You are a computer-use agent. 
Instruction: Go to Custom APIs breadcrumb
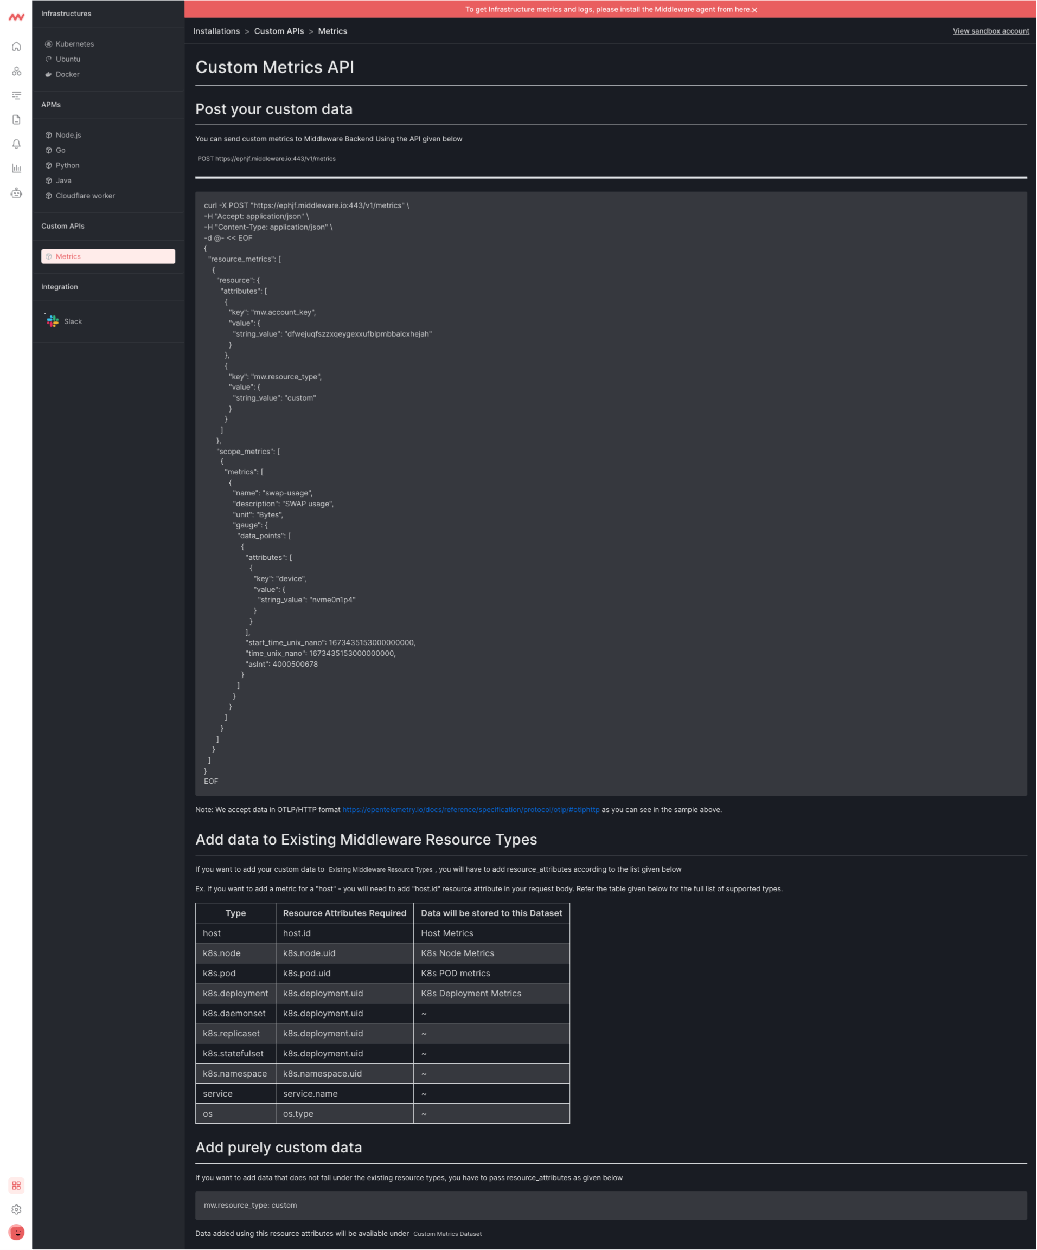(279, 31)
